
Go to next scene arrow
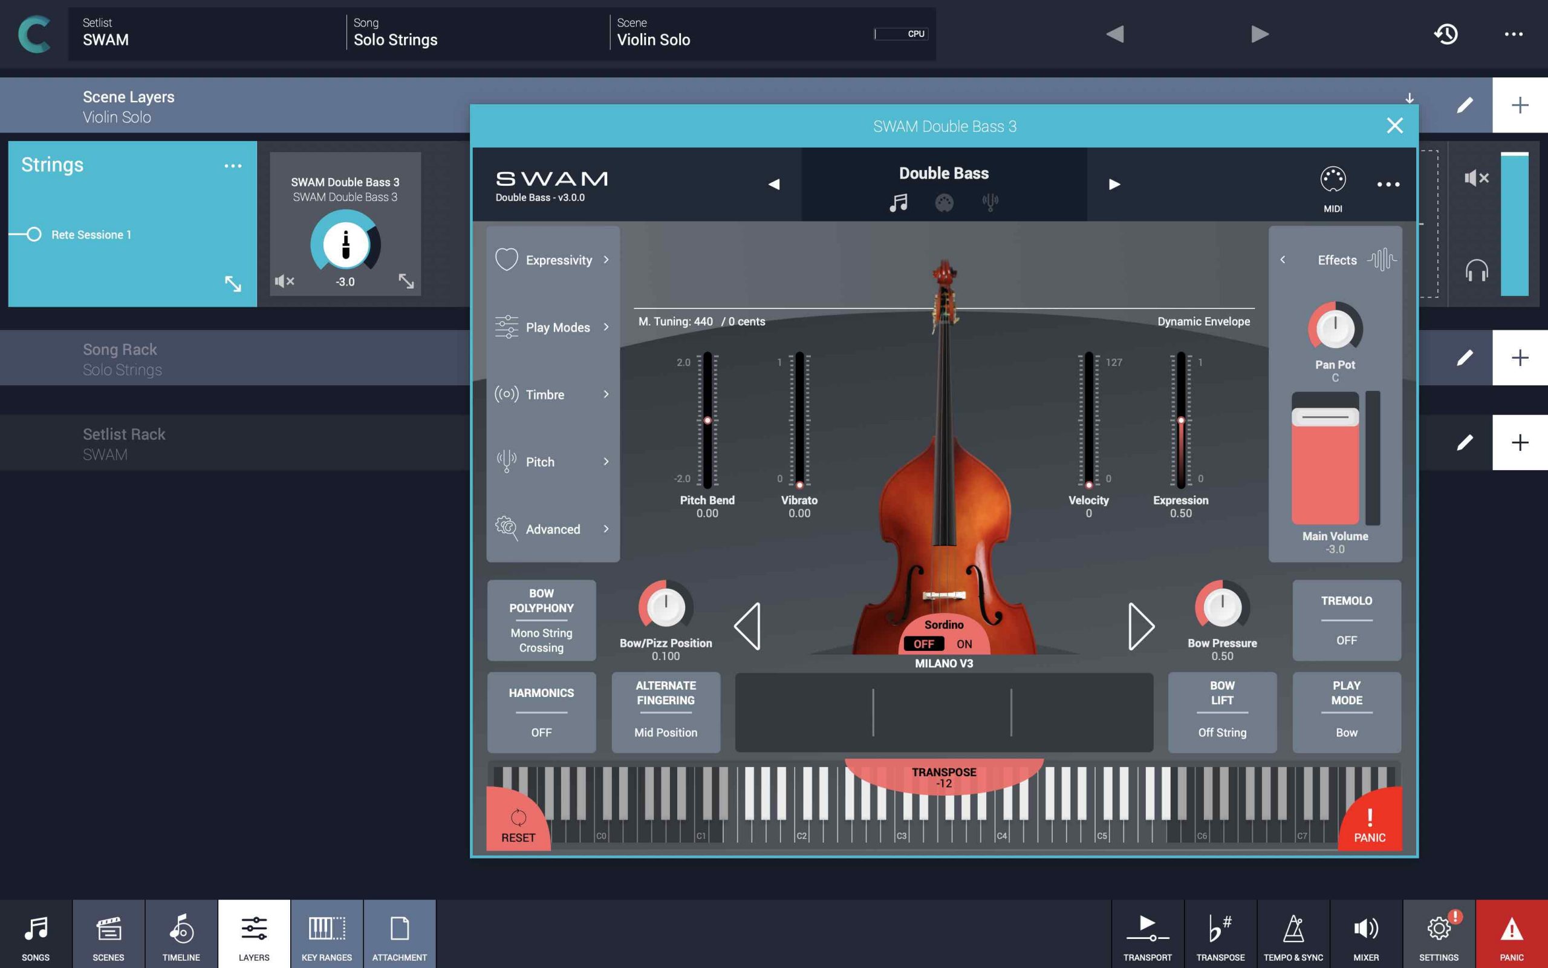point(1260,34)
